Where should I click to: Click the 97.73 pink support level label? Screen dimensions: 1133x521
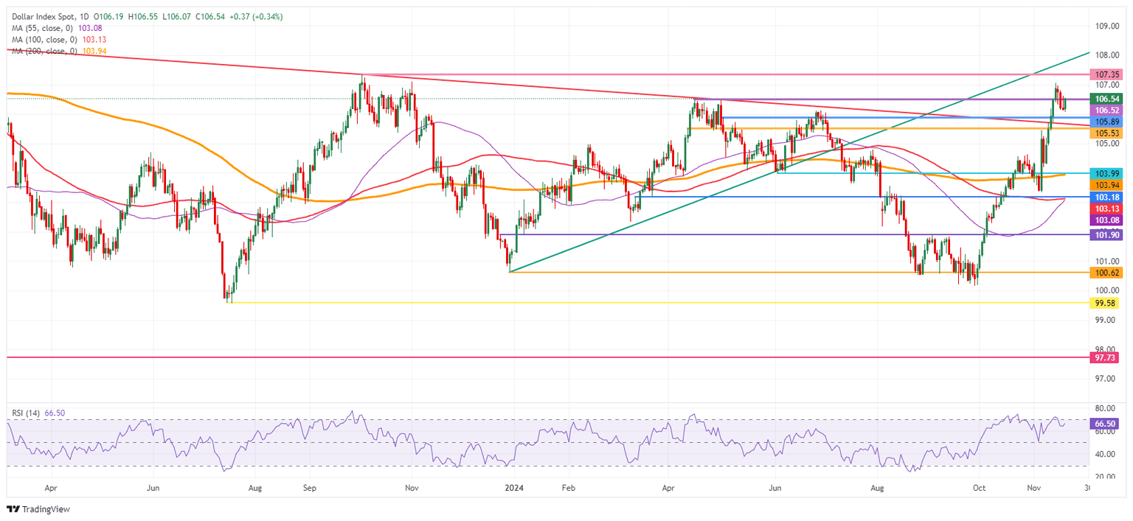pyautogui.click(x=1103, y=357)
